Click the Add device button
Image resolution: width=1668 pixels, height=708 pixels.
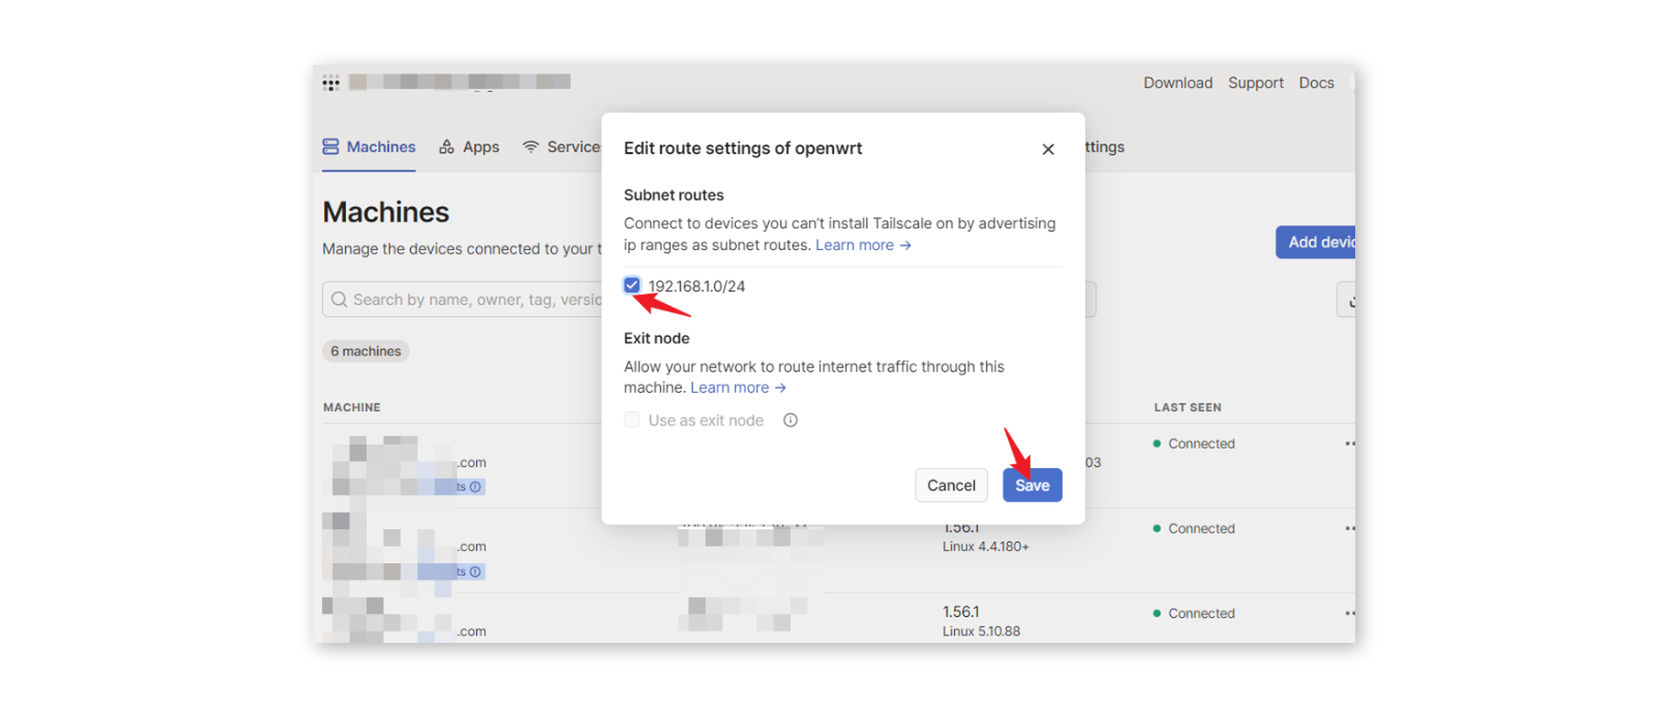1315,242
